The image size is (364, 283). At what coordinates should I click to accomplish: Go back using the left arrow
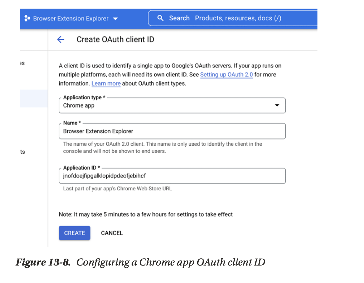[x=61, y=39]
